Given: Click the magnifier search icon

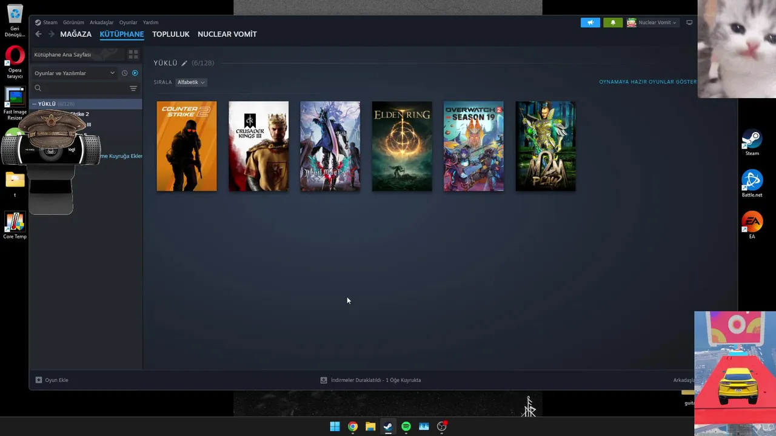Looking at the screenshot, I should point(38,88).
